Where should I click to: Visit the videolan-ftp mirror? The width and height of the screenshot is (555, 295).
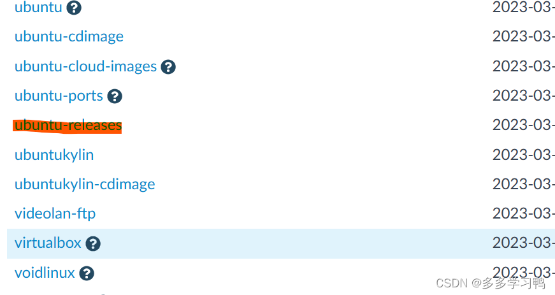[x=55, y=213]
